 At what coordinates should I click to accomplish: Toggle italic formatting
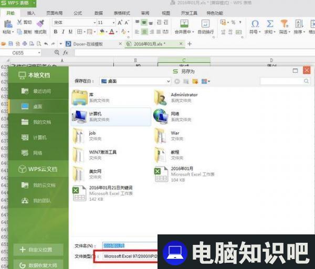point(63,31)
